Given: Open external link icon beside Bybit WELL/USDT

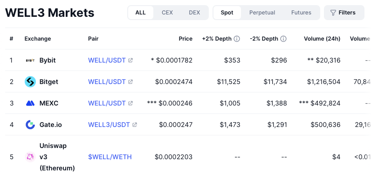Looking at the screenshot, I should (x=131, y=60).
